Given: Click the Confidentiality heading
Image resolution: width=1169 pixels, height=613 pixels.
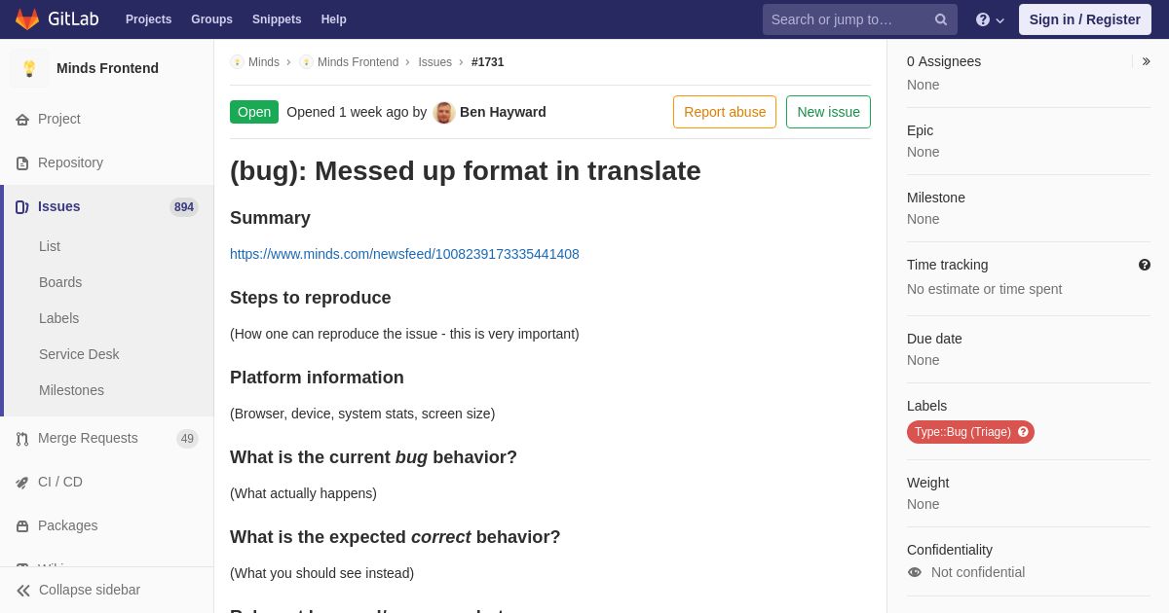Looking at the screenshot, I should click(x=950, y=550).
